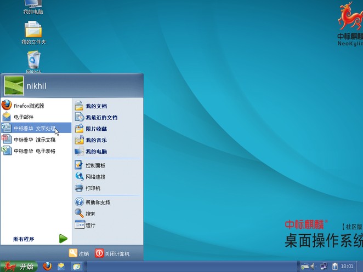Open 图片收藏 pictures folder
The height and width of the screenshot is (272, 363).
pyautogui.click(x=96, y=129)
